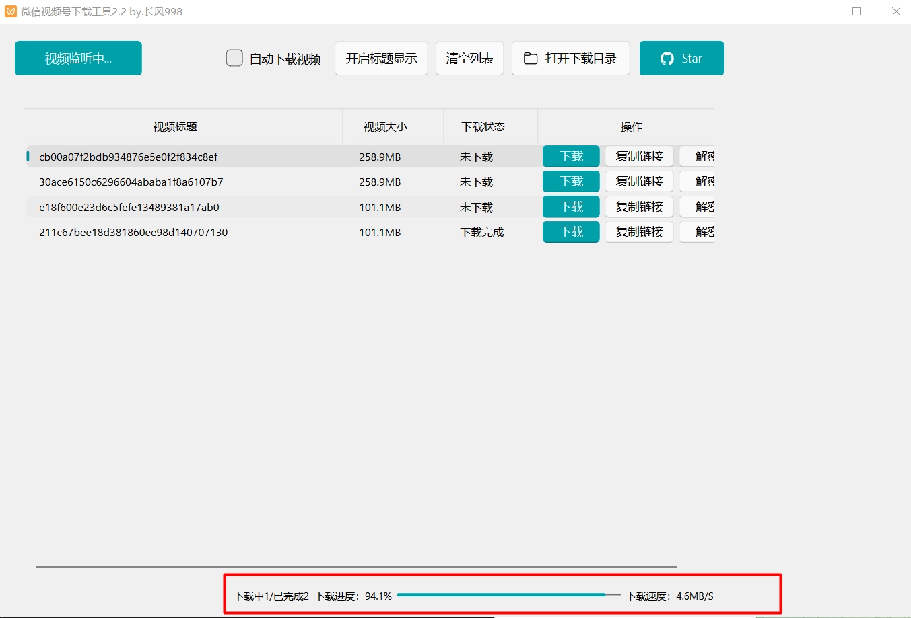Click the GitHub Star button

pos(681,59)
